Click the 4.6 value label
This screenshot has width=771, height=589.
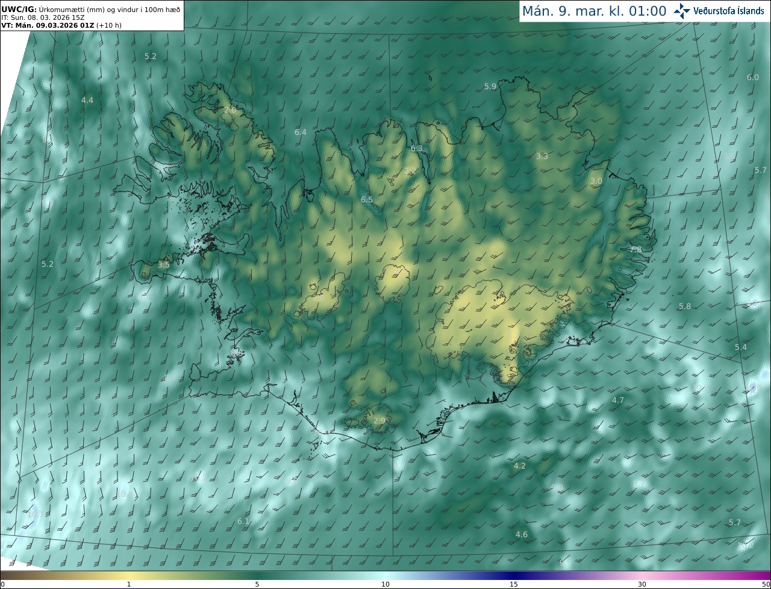[522, 534]
